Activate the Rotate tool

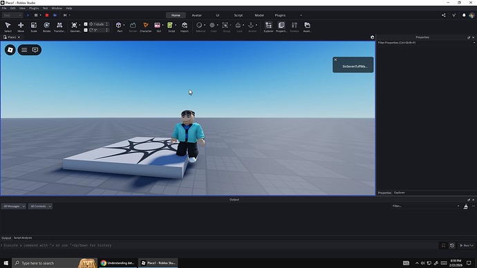pyautogui.click(x=46, y=27)
